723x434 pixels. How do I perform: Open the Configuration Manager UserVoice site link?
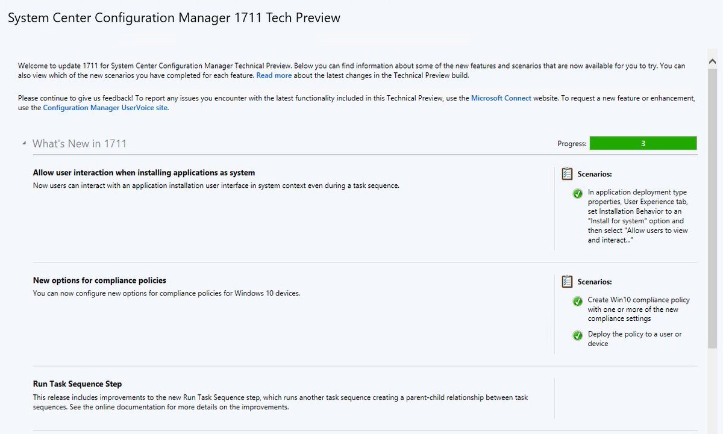click(x=105, y=108)
